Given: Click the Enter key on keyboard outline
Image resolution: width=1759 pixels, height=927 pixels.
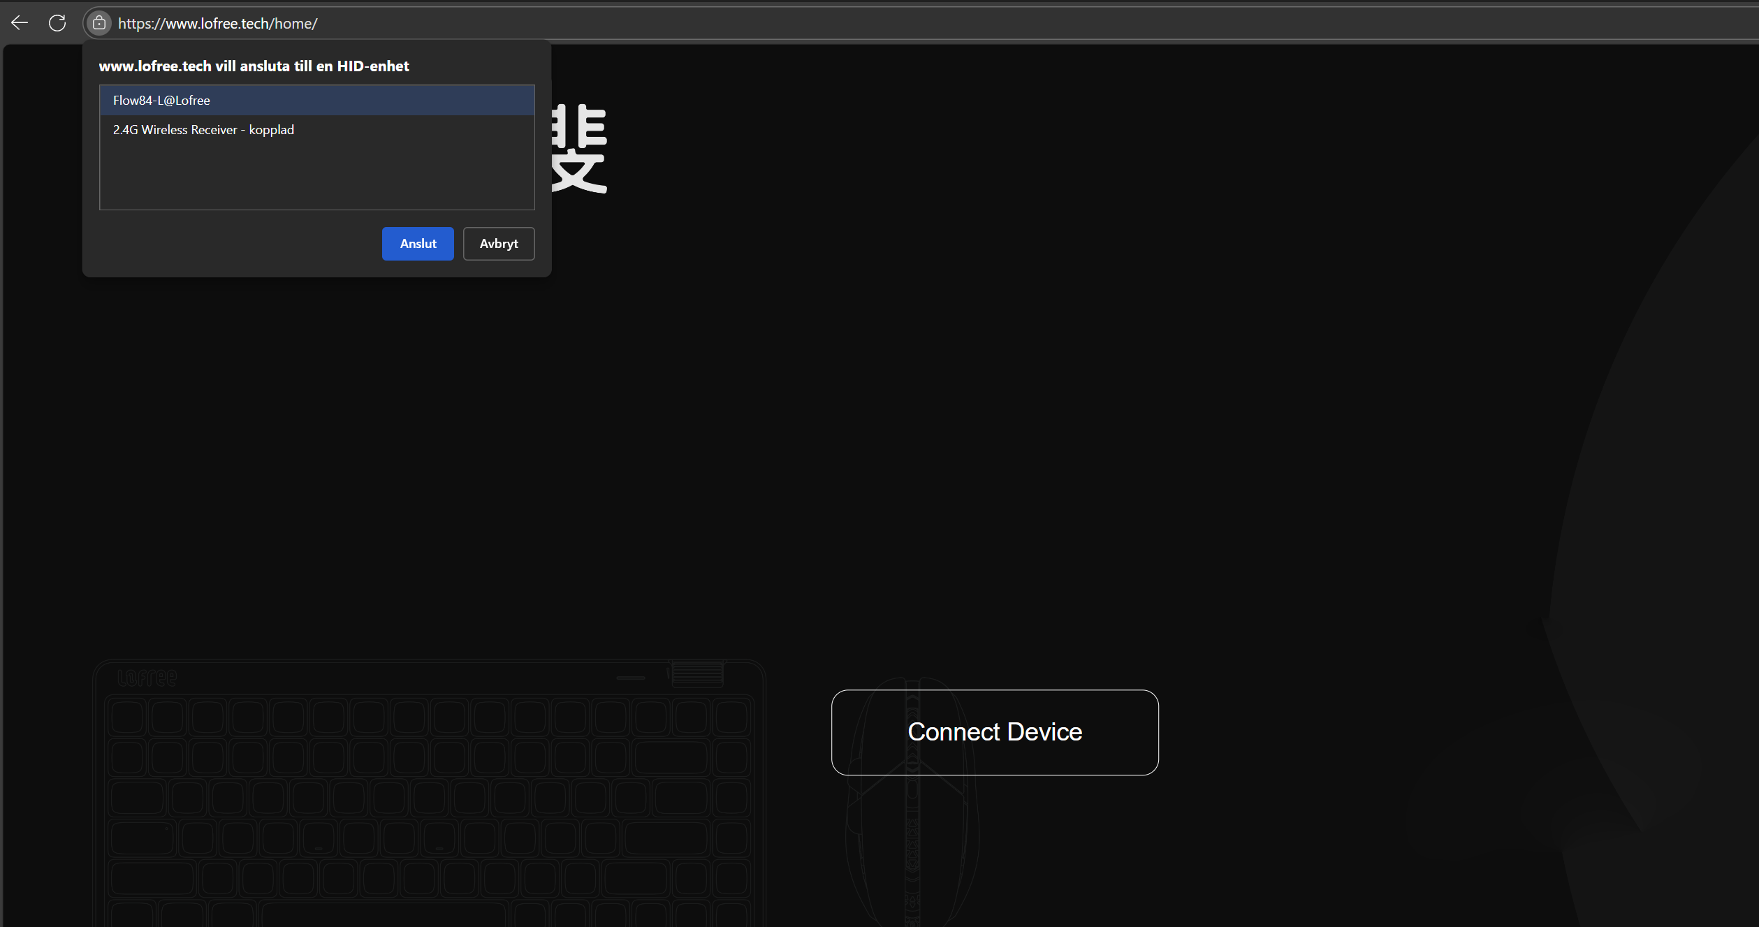Looking at the screenshot, I should pyautogui.click(x=665, y=838).
